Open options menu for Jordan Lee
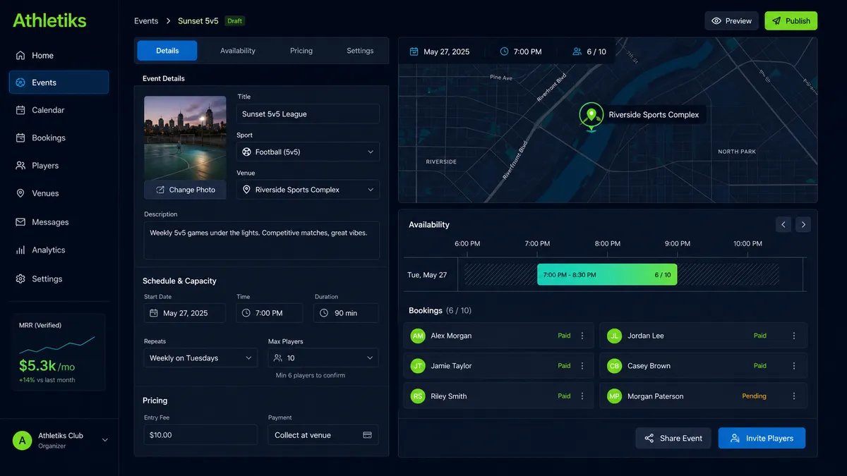Image resolution: width=847 pixels, height=476 pixels. tap(794, 336)
